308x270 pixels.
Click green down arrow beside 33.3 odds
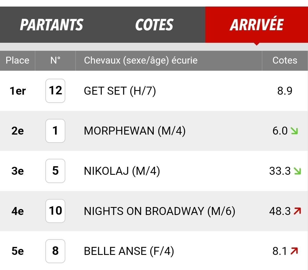(297, 171)
